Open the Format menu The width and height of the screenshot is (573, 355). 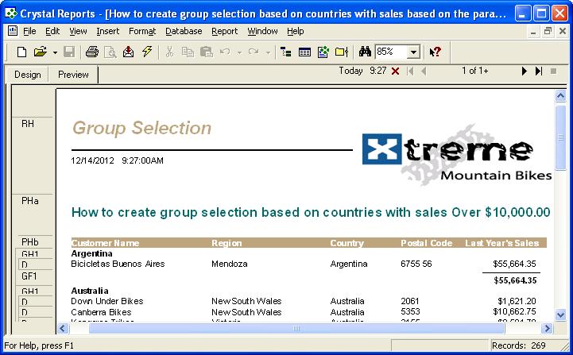pos(142,32)
